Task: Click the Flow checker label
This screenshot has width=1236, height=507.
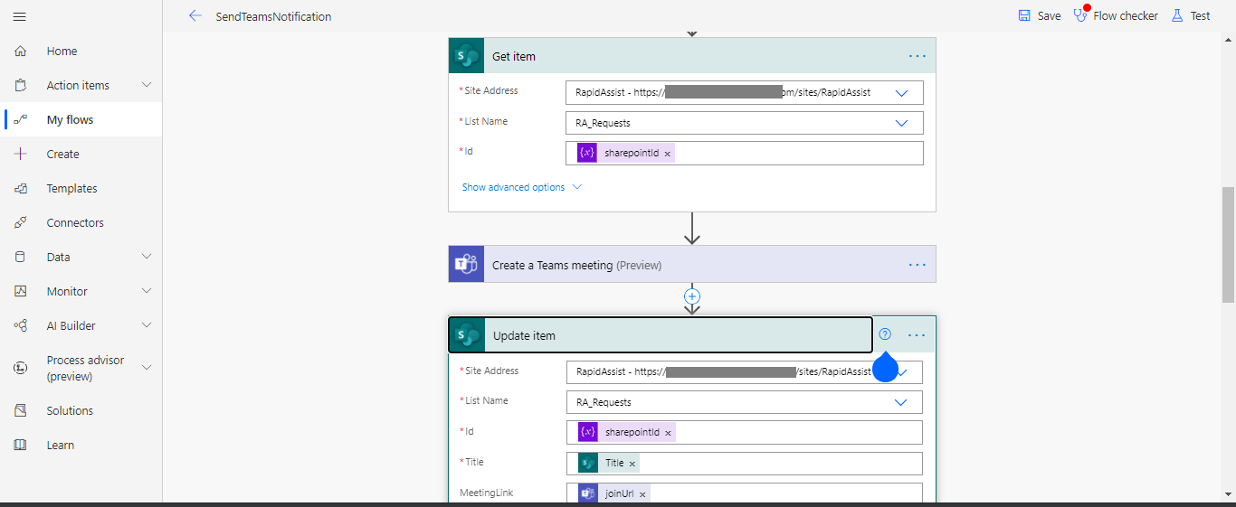Action: tap(1126, 16)
